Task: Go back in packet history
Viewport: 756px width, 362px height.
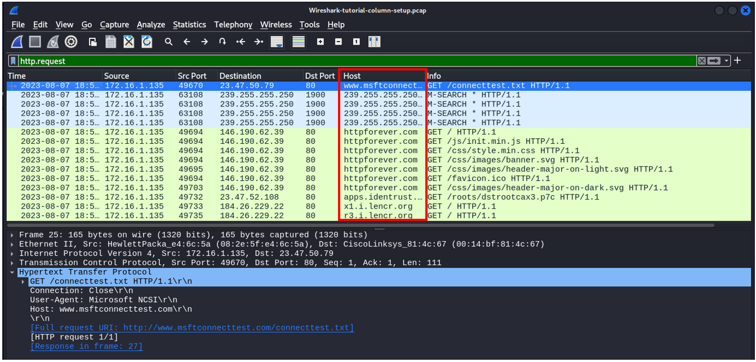Action: click(186, 42)
